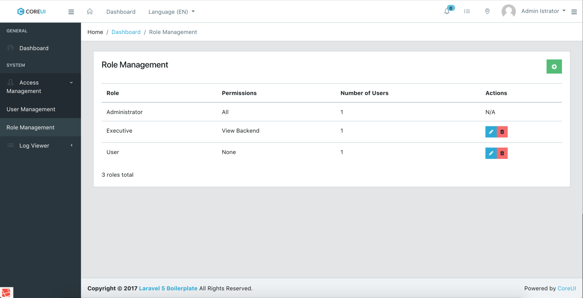Expand the Admin Istrator account dropdown

click(x=540, y=11)
